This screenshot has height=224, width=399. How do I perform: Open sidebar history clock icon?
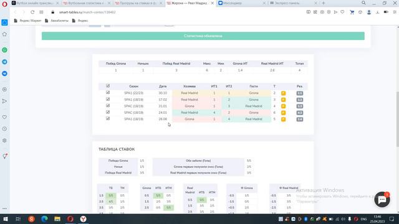tap(4, 129)
